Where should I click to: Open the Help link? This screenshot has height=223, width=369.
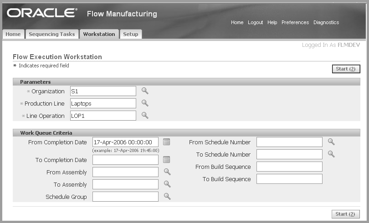tap(272, 22)
